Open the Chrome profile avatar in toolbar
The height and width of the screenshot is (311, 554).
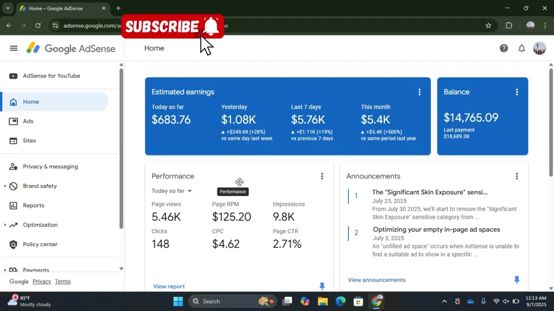[530, 25]
